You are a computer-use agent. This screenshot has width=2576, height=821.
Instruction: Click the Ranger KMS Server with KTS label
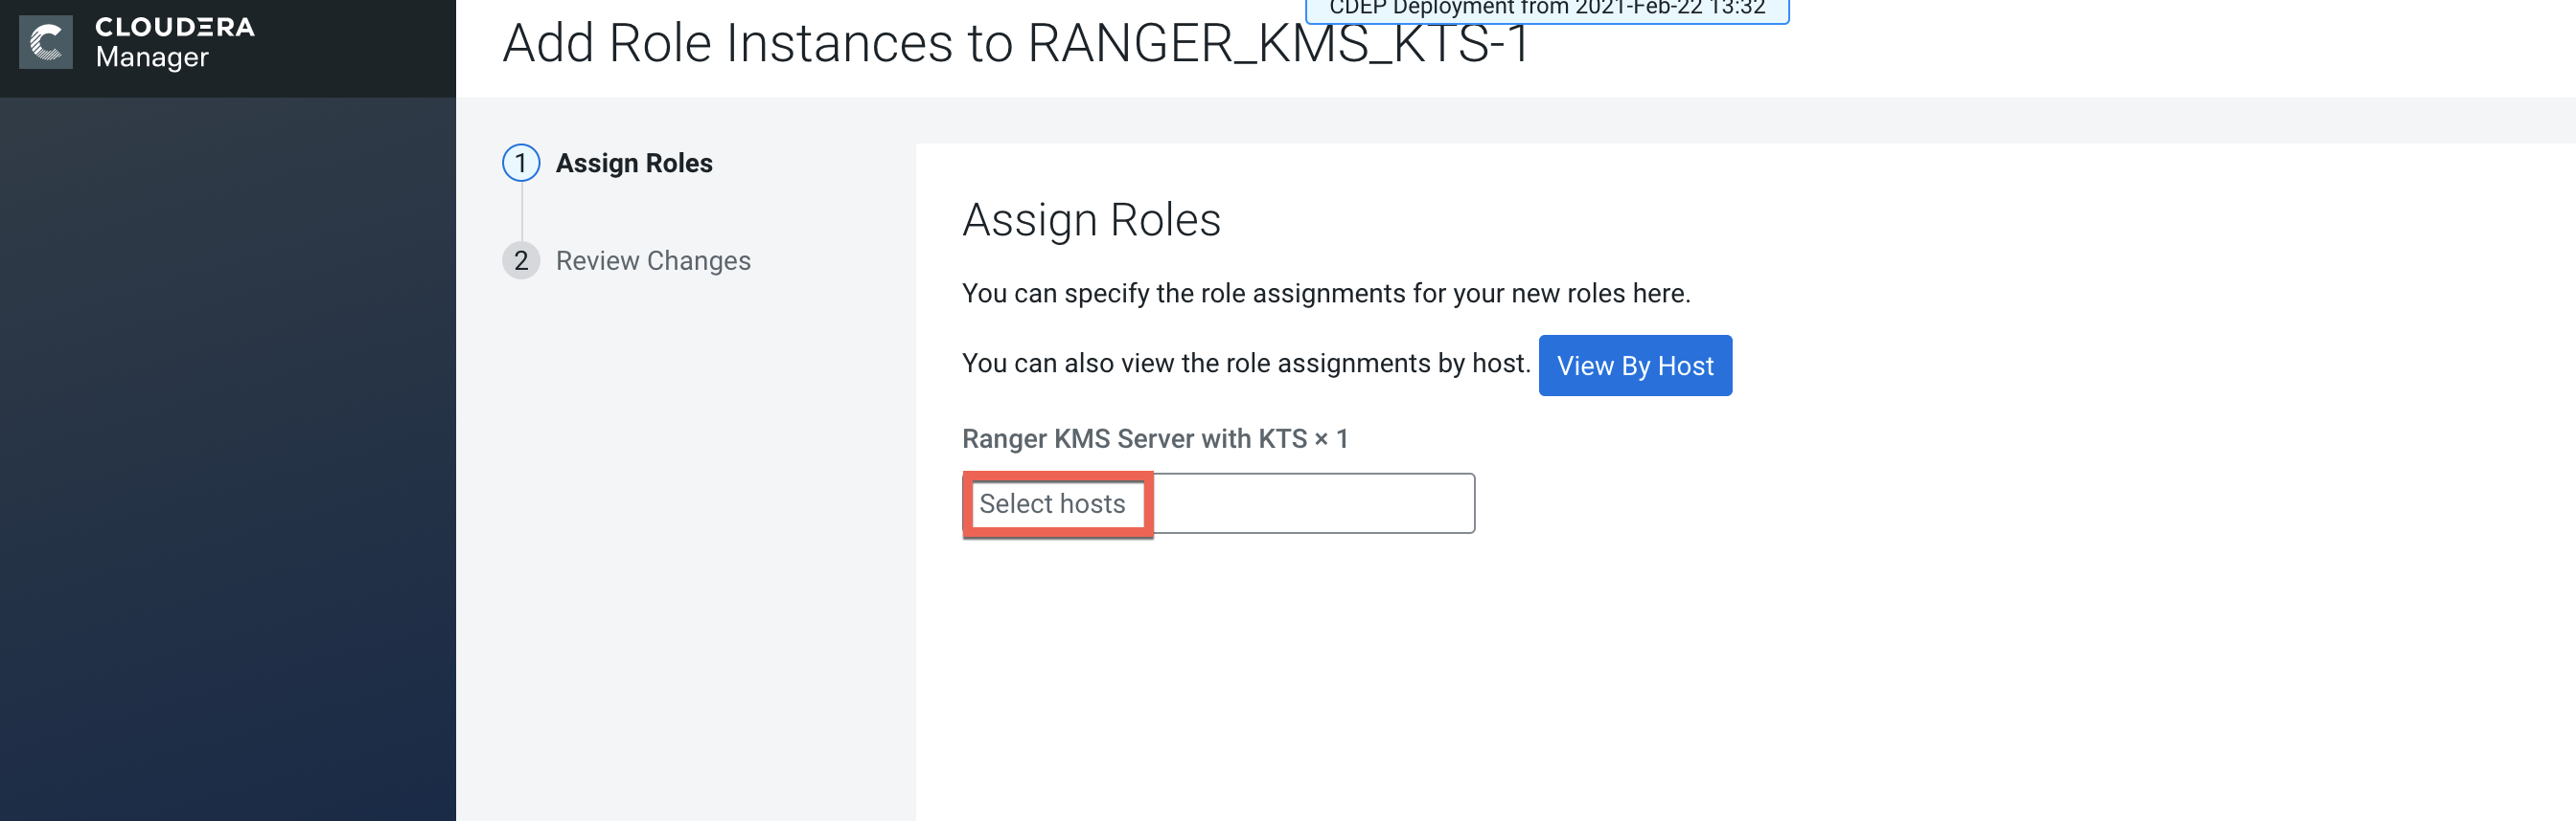(1134, 438)
